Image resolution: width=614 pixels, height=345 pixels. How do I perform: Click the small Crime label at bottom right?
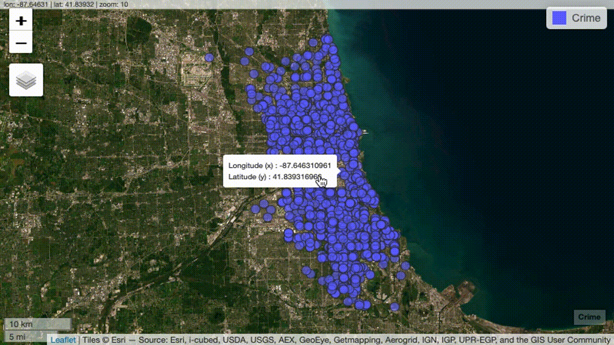coord(590,317)
